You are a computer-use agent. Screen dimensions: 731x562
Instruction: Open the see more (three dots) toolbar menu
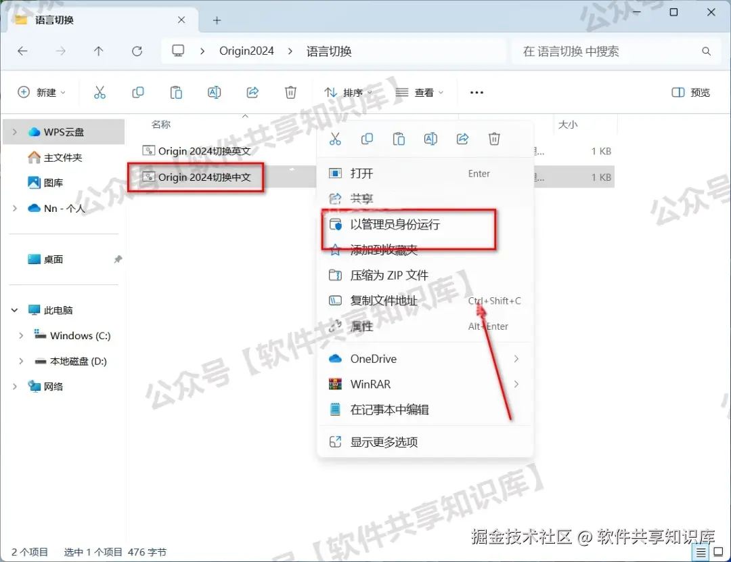coord(477,92)
